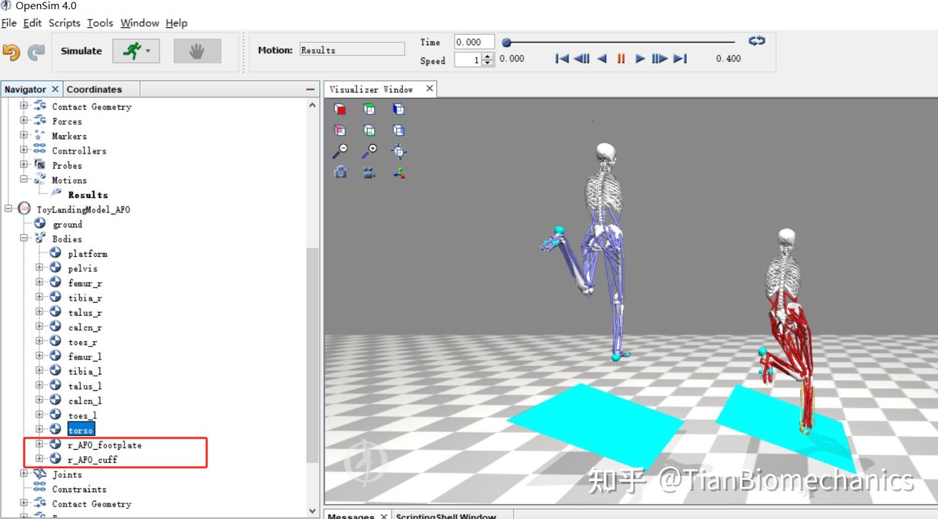Select the calcn_l body item
Image resolution: width=938 pixels, height=519 pixels.
click(x=85, y=401)
